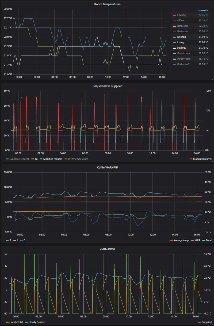Toggle the Office series in legend
214x326 pixels.
click(x=180, y=21)
